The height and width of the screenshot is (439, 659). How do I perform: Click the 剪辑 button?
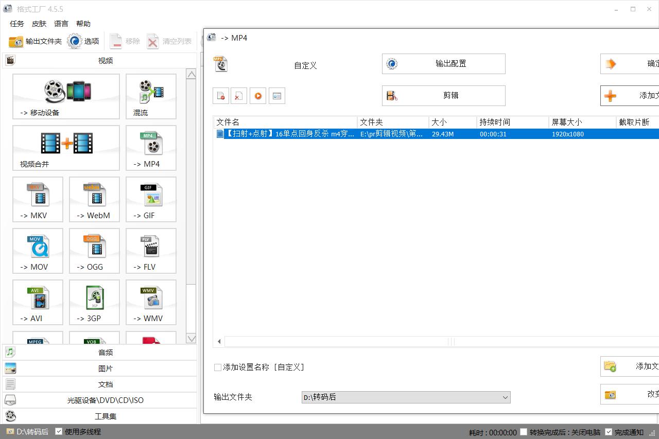point(443,96)
